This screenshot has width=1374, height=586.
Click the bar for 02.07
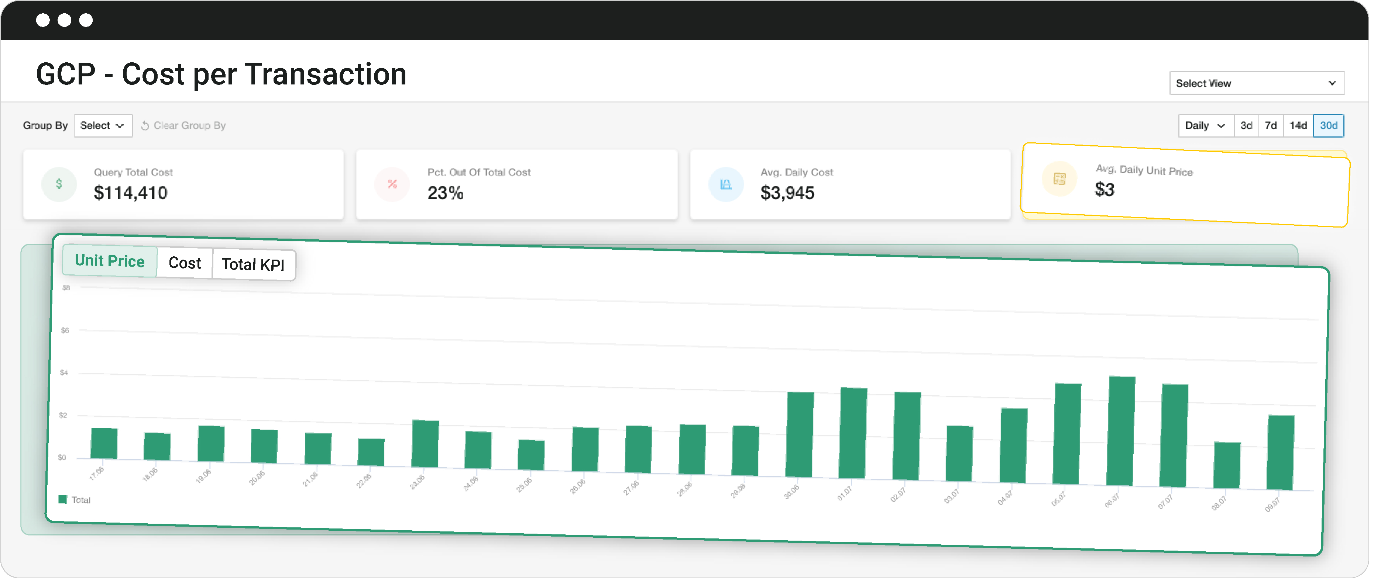click(907, 436)
